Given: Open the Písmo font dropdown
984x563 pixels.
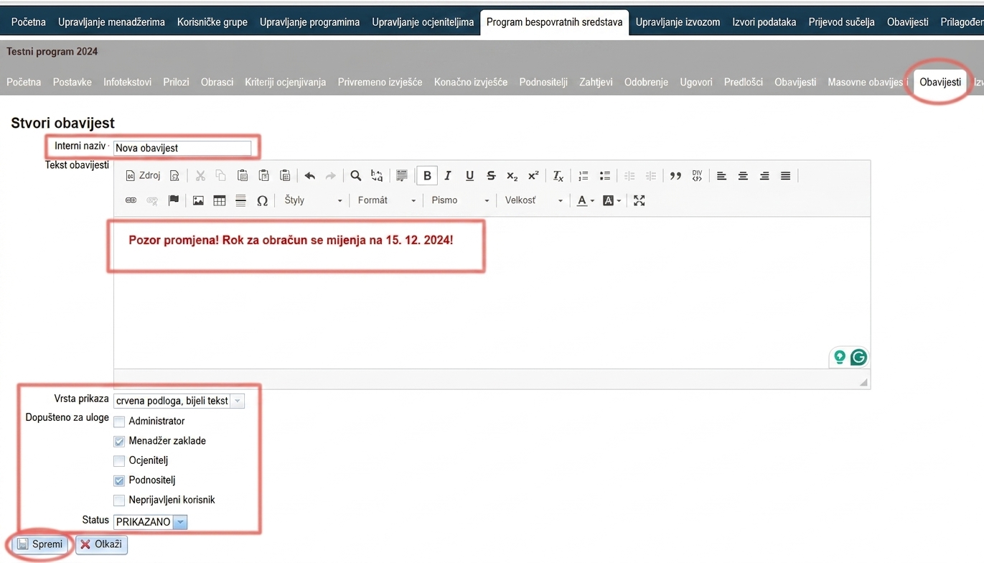Looking at the screenshot, I should [x=460, y=200].
